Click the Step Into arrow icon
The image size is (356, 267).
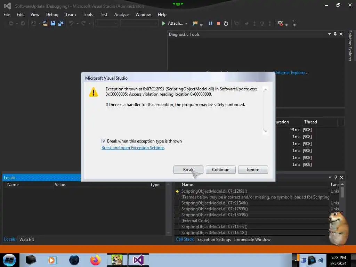click(x=254, y=23)
